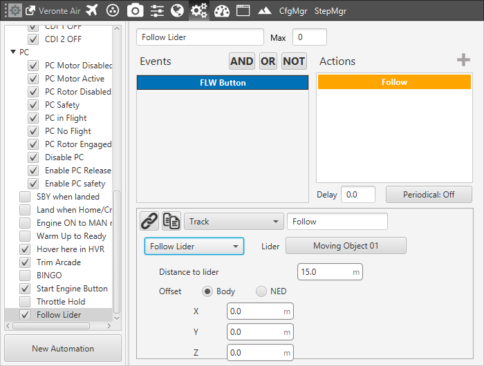Enable the BINGO checkbox
The width and height of the screenshot is (484, 366).
25,276
